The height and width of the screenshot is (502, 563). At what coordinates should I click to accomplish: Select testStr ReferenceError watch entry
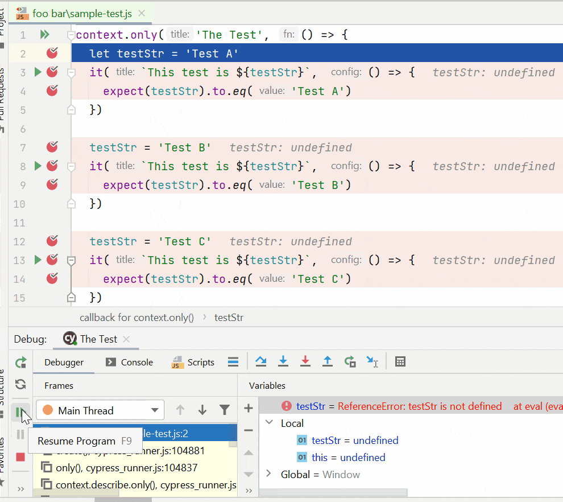pyautogui.click(x=411, y=406)
